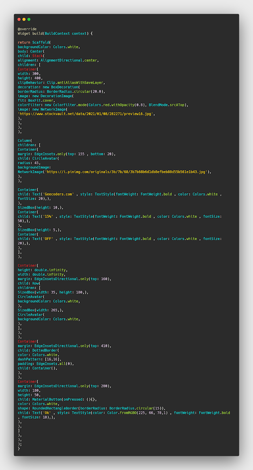Click the green maximize window dot

click(x=29, y=19)
